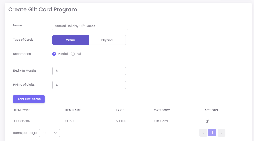Select the GFC86386 item code cell
The image size is (254, 141).
coord(22,121)
